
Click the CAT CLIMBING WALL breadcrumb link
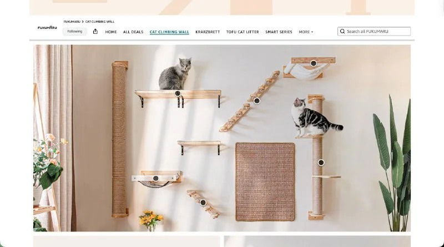100,22
